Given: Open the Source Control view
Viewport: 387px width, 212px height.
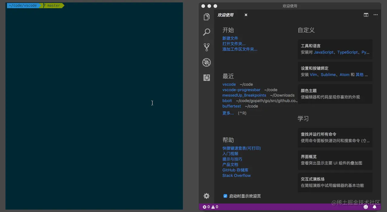Looking at the screenshot, I should click(x=207, y=47).
